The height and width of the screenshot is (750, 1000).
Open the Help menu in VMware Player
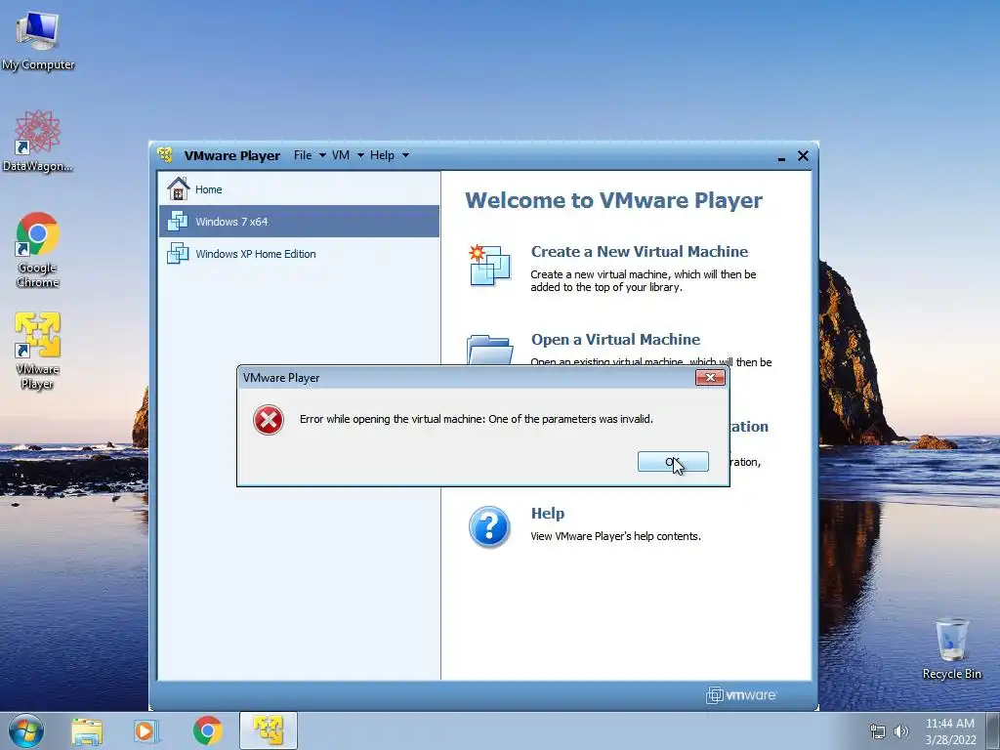(x=382, y=155)
